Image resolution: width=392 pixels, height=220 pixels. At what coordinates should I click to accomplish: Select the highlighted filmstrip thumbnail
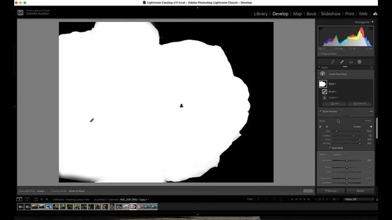click(x=133, y=207)
